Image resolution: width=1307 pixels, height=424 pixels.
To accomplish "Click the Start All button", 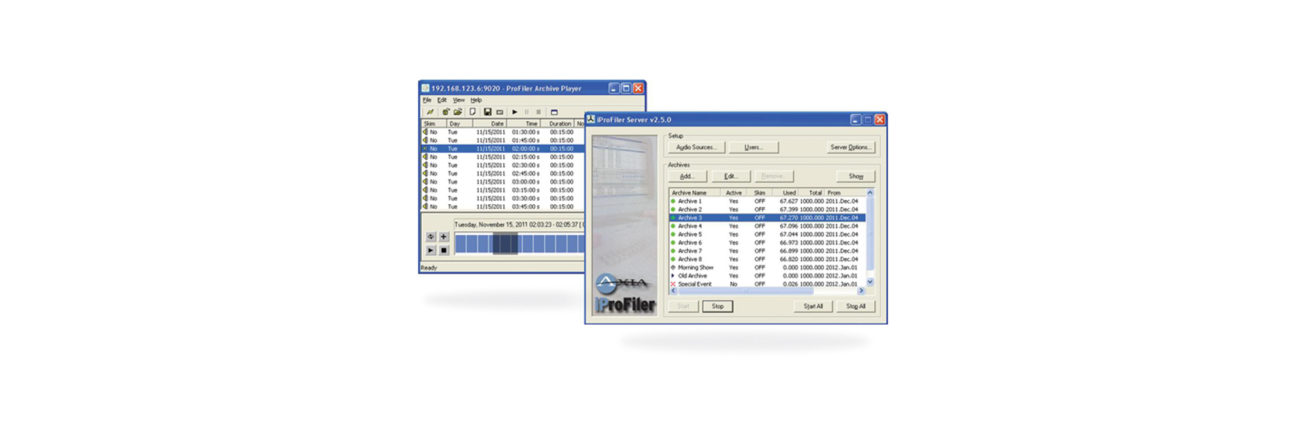I will (x=813, y=306).
